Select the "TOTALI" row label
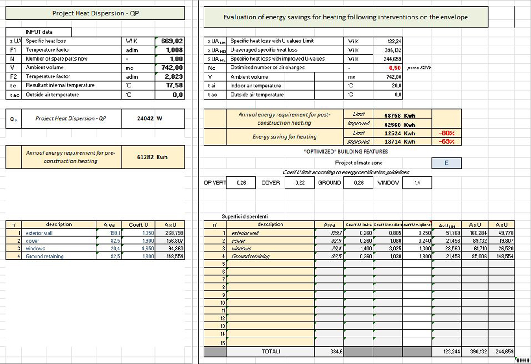 270,352
